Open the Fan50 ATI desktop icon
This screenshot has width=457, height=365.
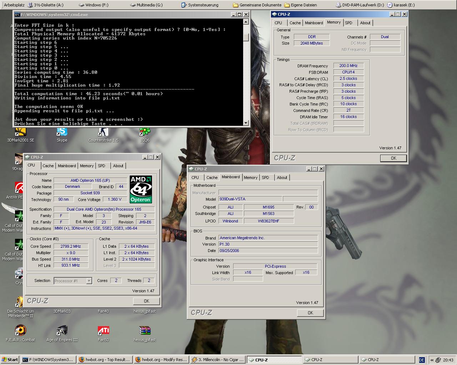click(103, 333)
